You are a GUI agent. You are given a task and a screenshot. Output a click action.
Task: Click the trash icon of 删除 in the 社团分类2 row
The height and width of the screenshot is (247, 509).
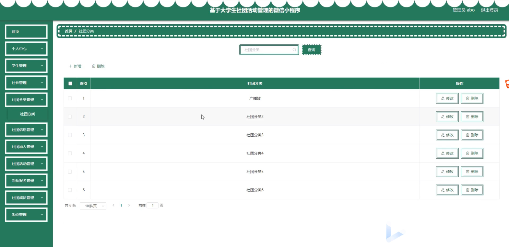[x=468, y=117]
